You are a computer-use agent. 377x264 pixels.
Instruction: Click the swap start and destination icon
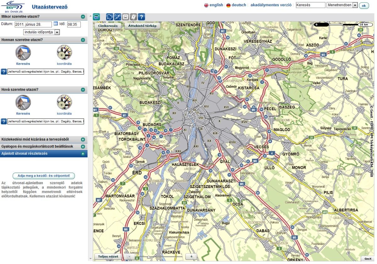tap(96, 17)
